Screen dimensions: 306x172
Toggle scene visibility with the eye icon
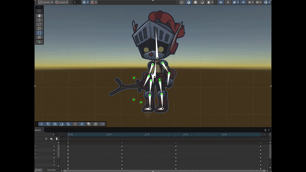(243, 2)
